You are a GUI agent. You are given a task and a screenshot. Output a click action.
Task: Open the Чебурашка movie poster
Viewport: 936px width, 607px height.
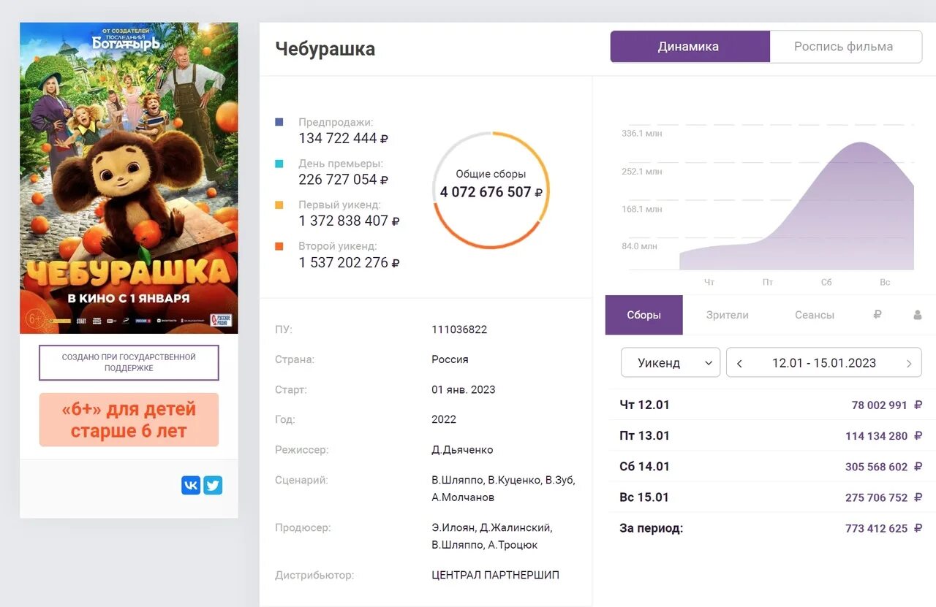(129, 177)
